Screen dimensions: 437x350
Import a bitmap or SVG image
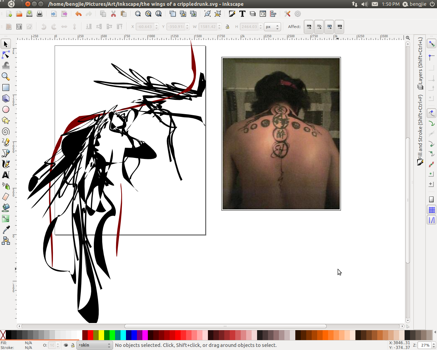coord(54,14)
